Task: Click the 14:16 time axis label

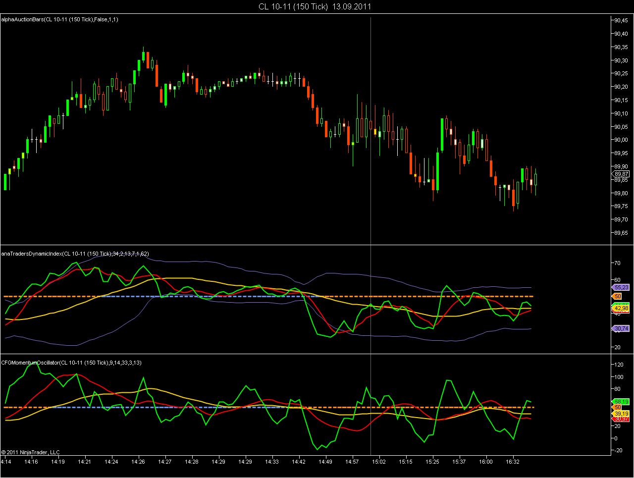Action: [31, 461]
